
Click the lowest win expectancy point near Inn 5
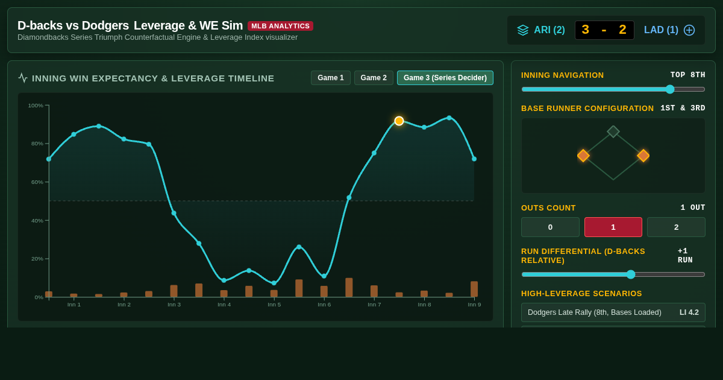coord(274,283)
